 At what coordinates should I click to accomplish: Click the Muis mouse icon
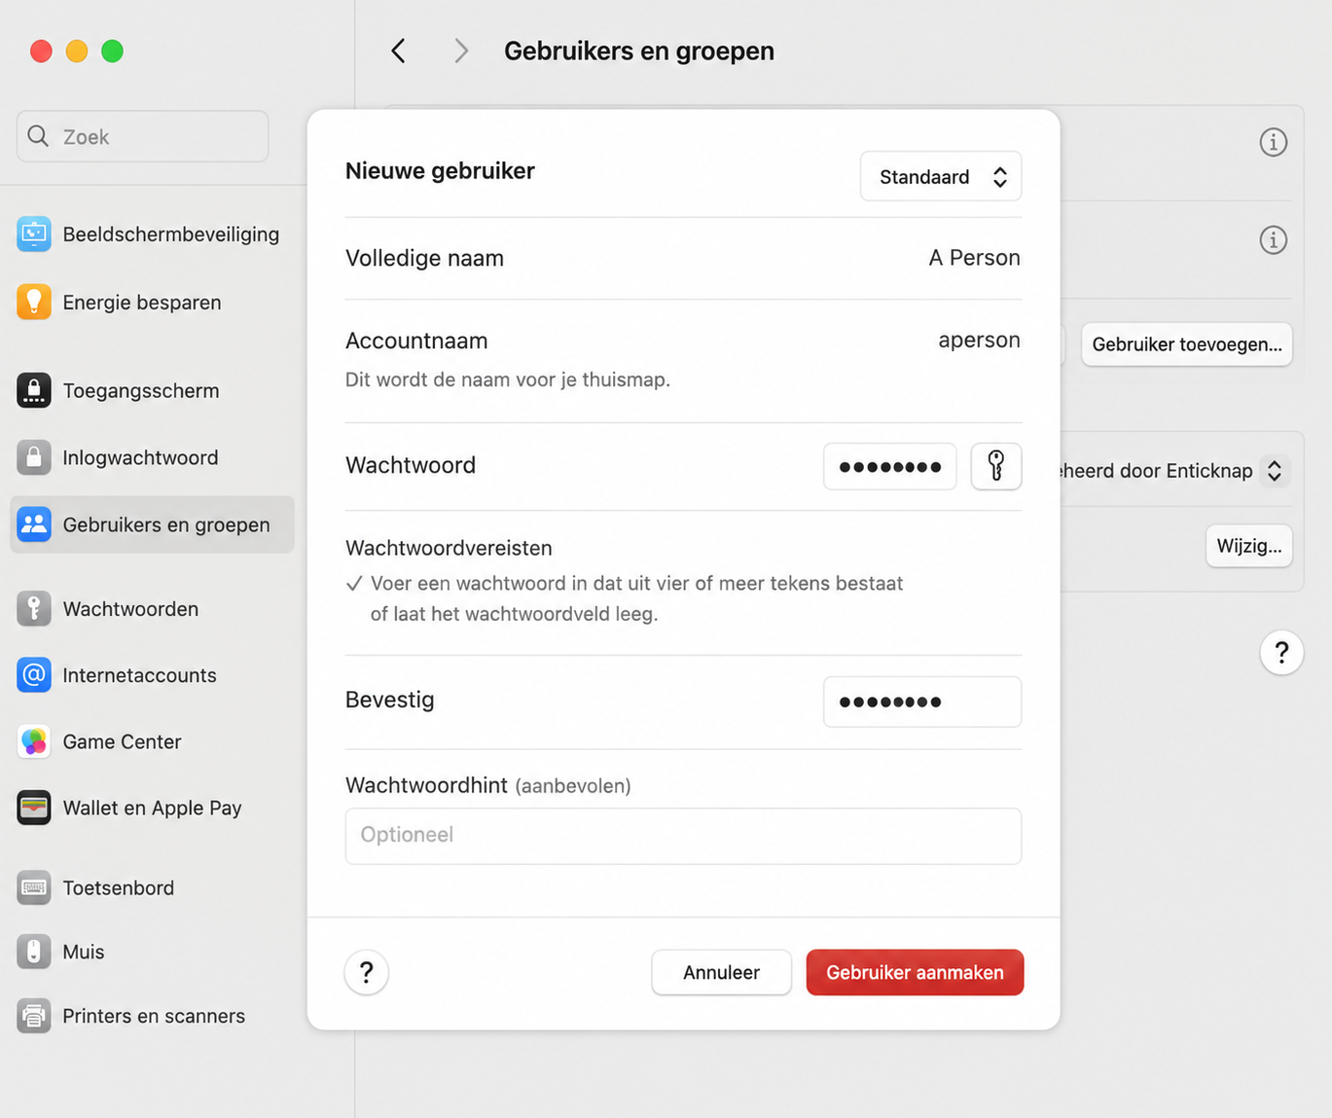click(x=34, y=952)
